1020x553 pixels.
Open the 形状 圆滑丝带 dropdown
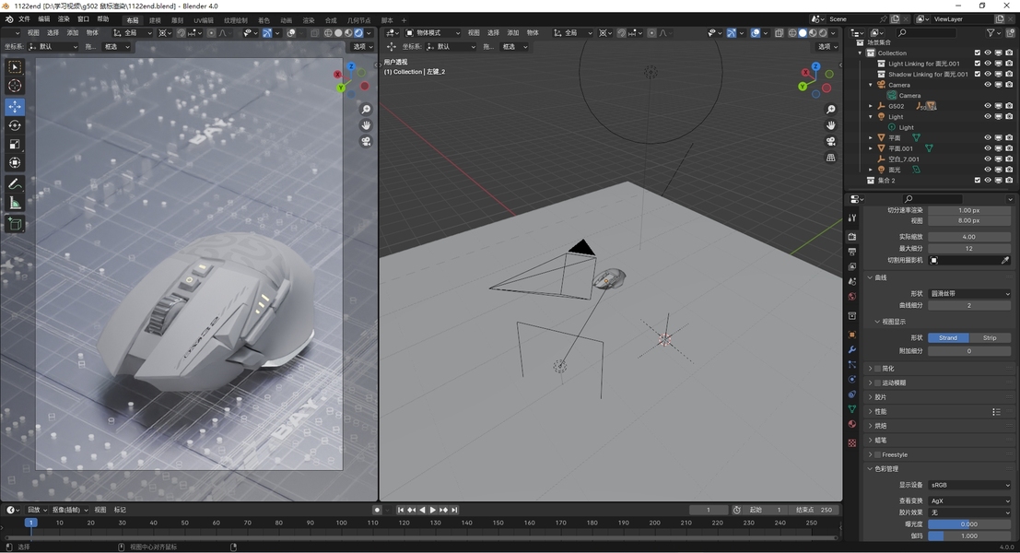point(969,293)
